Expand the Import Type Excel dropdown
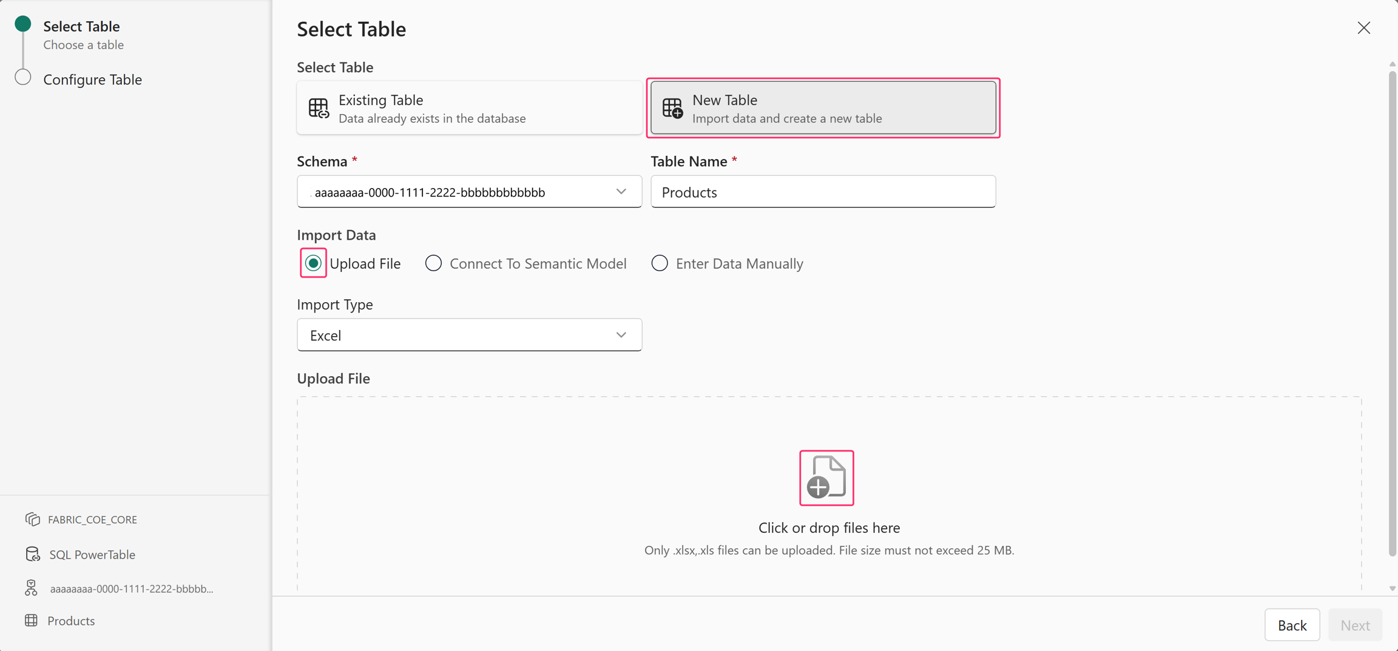1398x651 pixels. [469, 335]
